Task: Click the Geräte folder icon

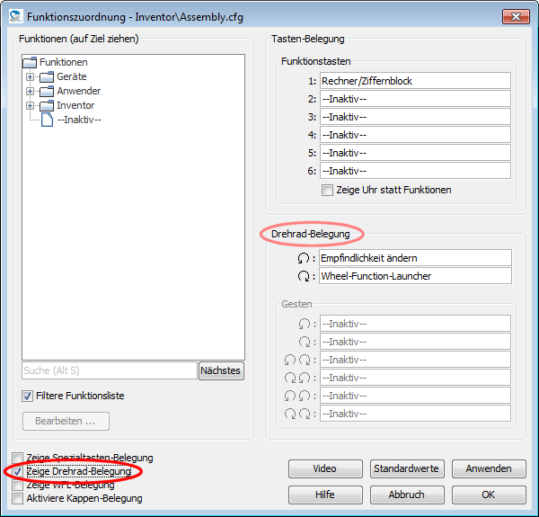Action: (48, 76)
